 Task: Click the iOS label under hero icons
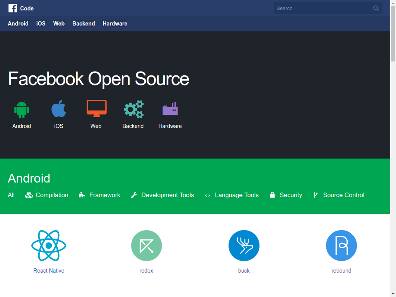click(x=59, y=126)
